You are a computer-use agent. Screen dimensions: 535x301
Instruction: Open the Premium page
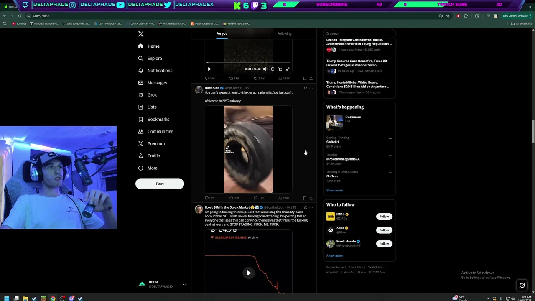[151, 143]
